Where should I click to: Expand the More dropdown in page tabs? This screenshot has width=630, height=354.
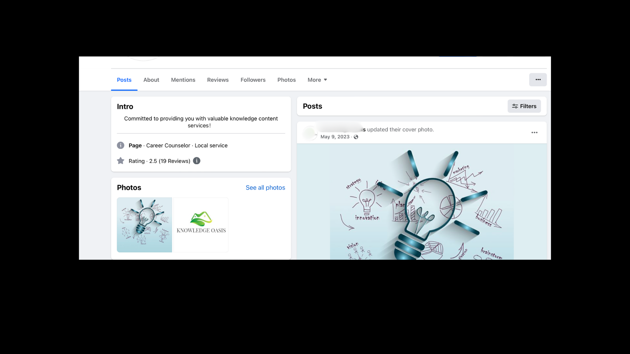(x=317, y=80)
